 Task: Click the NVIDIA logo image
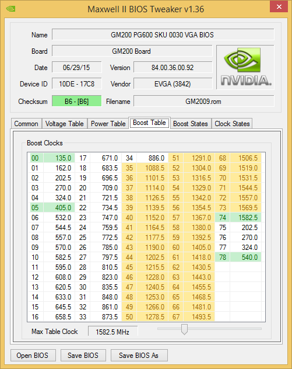click(x=245, y=67)
